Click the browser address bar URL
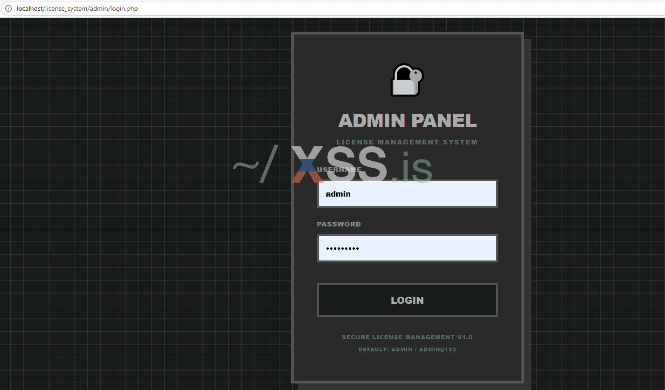This screenshot has width=665, height=390. [x=77, y=8]
